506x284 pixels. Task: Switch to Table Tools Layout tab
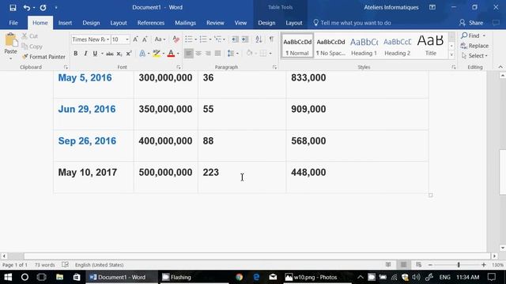click(294, 23)
